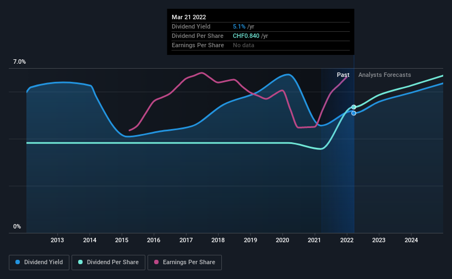Click the 0% y-axis label
This screenshot has width=452, height=279.
(17, 227)
